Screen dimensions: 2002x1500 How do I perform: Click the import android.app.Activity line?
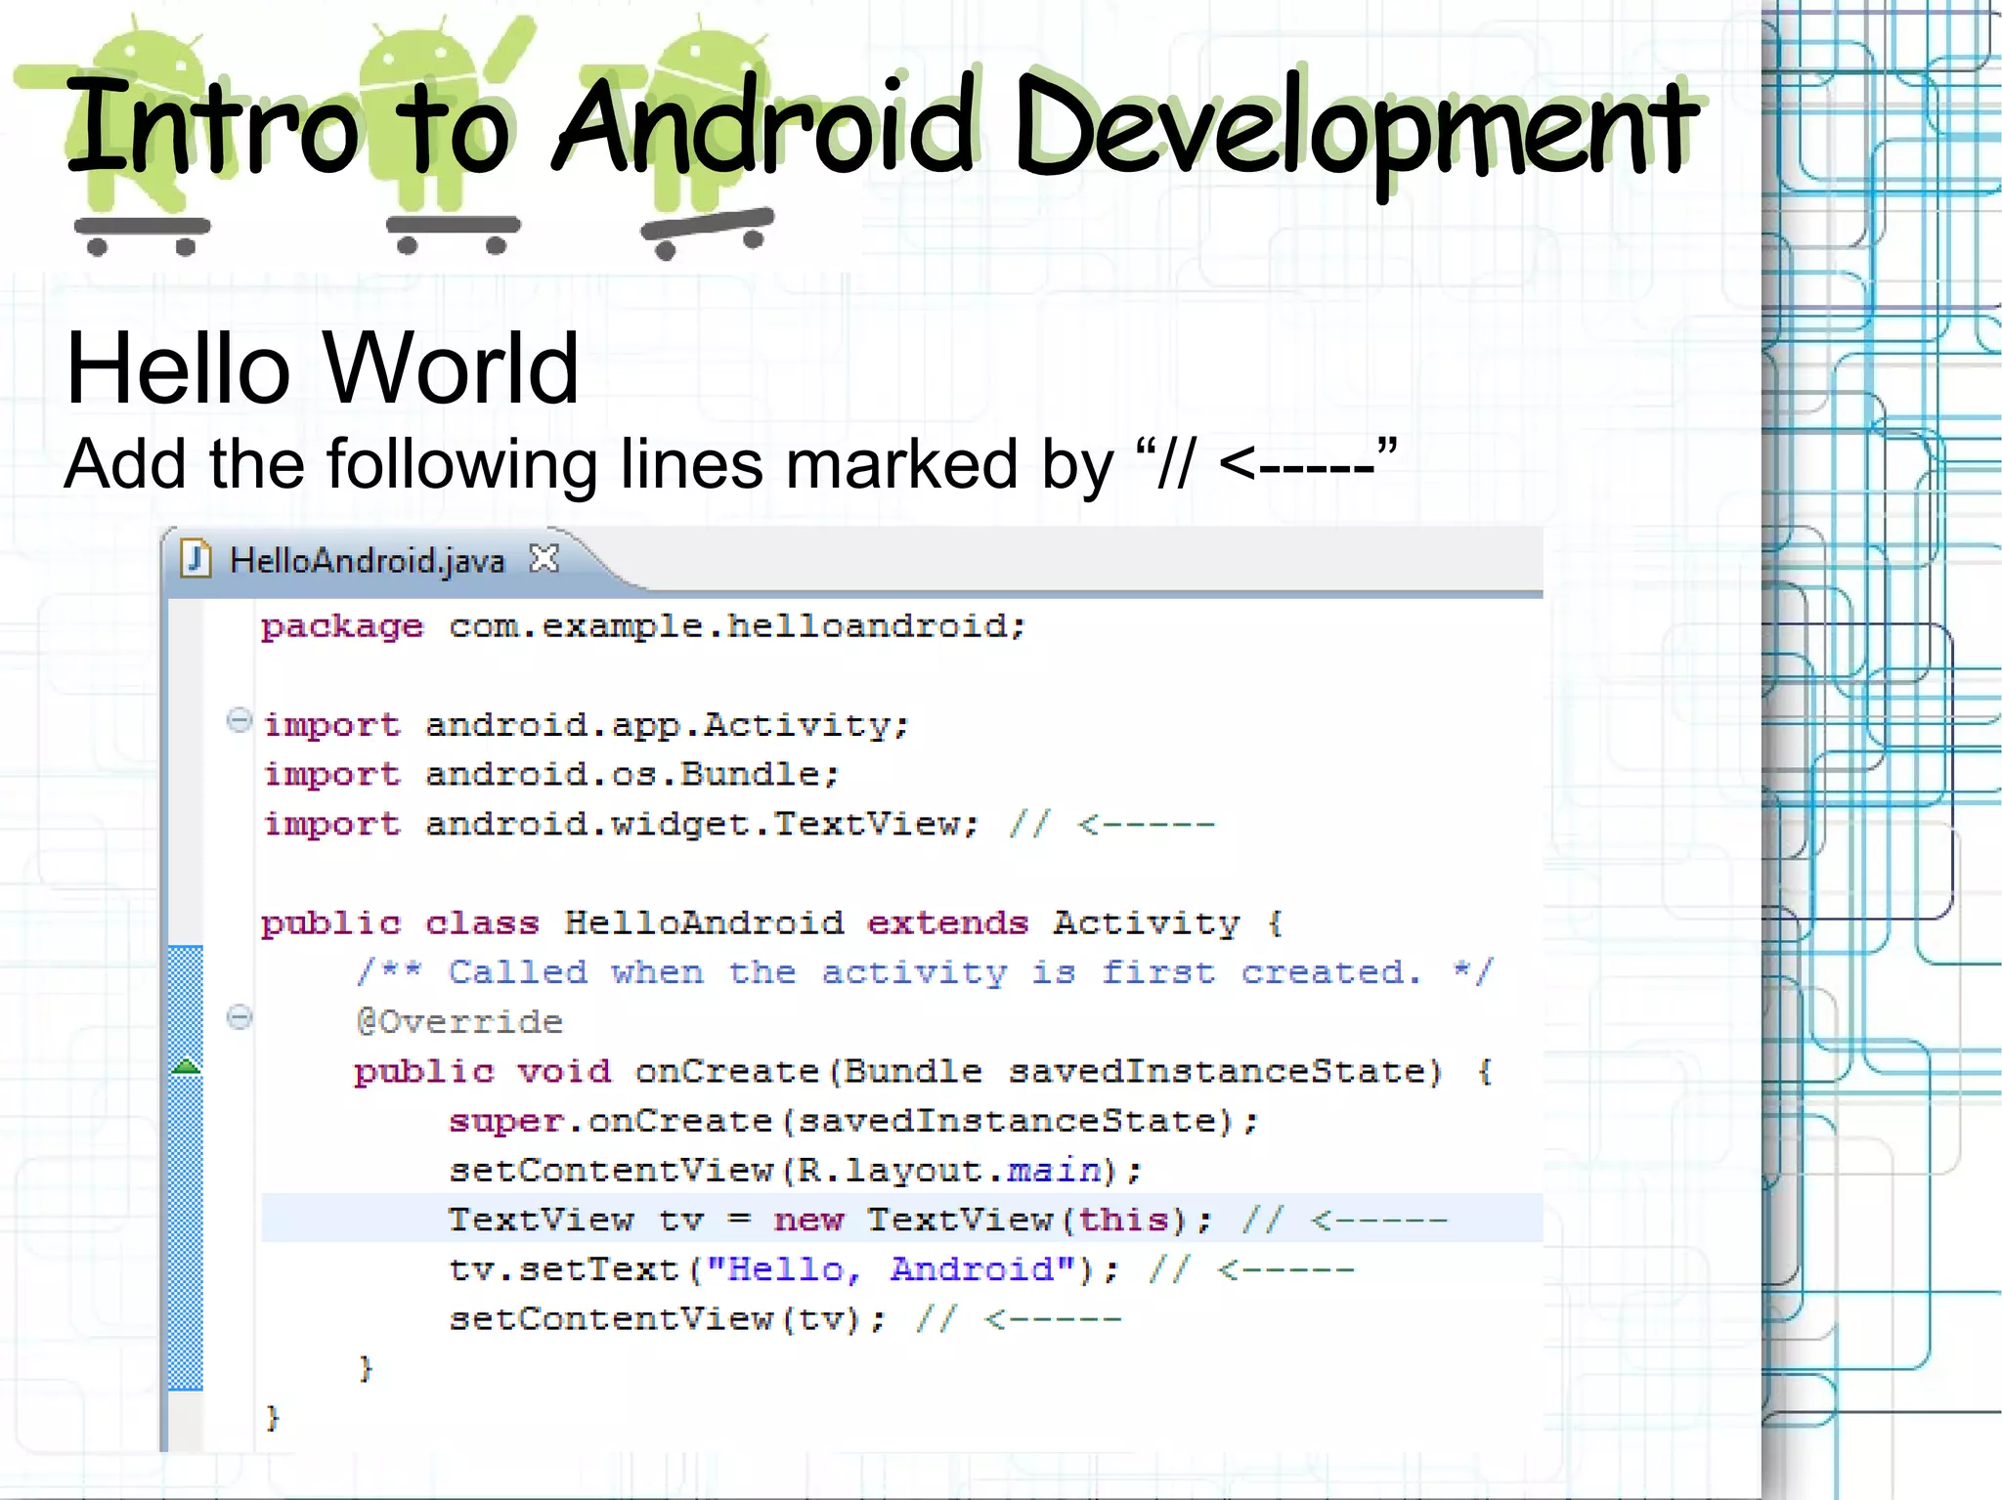click(587, 725)
